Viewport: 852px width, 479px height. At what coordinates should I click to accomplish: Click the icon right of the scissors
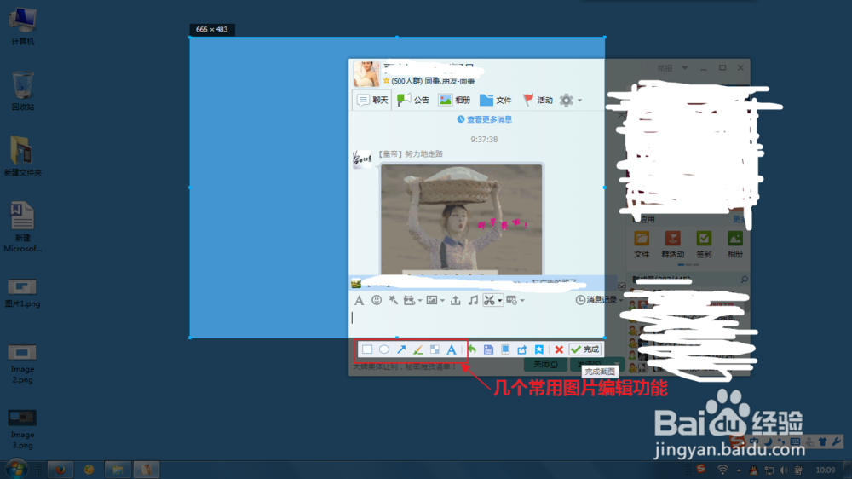pyautogui.click(x=511, y=300)
